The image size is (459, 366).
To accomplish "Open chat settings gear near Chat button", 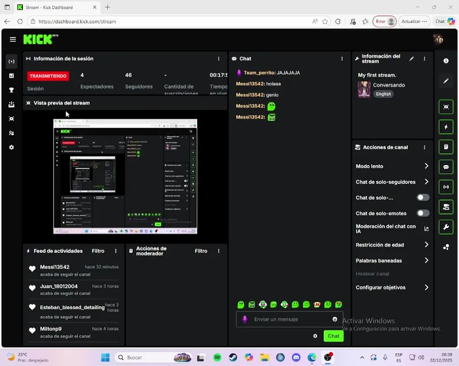I will coord(315,336).
